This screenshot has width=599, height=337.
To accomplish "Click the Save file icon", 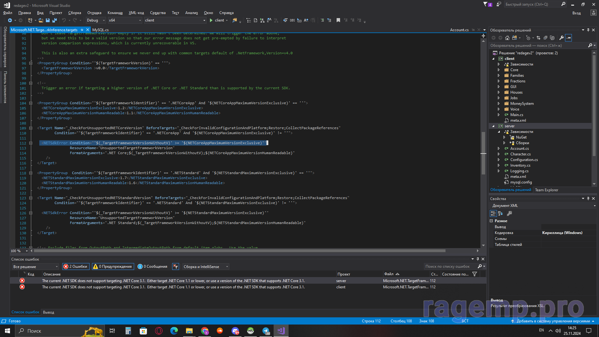I will pyautogui.click(x=48, y=20).
